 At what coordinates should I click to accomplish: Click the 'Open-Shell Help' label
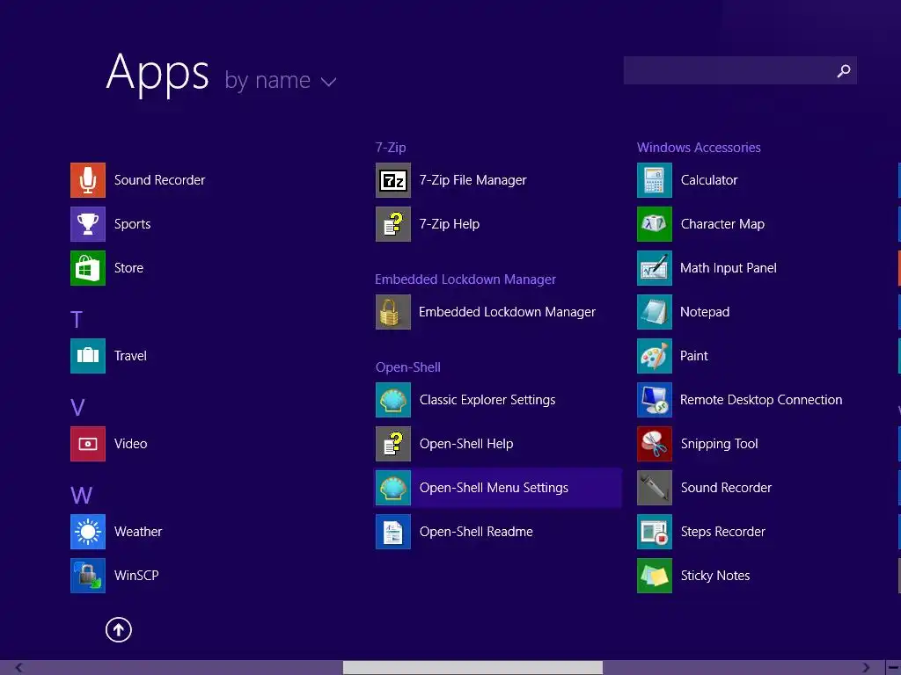[466, 444]
